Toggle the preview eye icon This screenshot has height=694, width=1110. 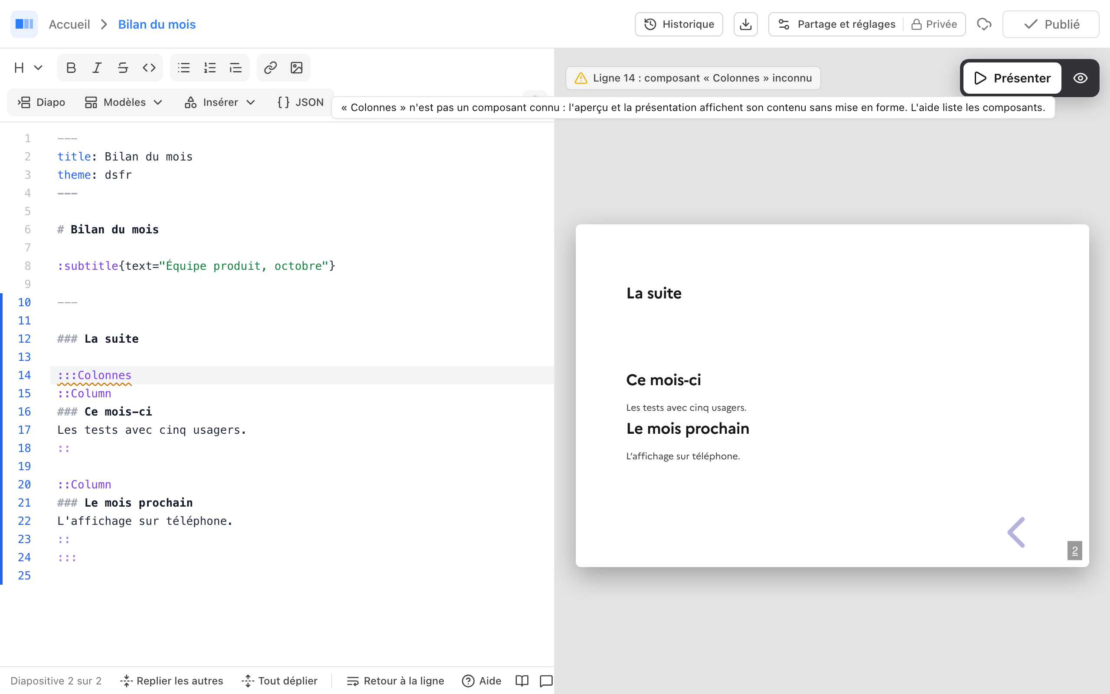[1080, 78]
